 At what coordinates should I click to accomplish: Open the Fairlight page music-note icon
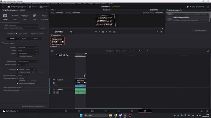132,111
